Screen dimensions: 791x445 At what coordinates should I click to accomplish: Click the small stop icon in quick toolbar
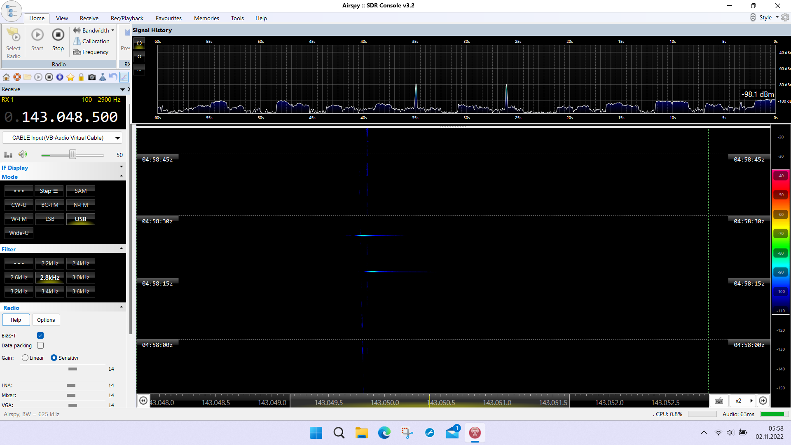tap(49, 77)
